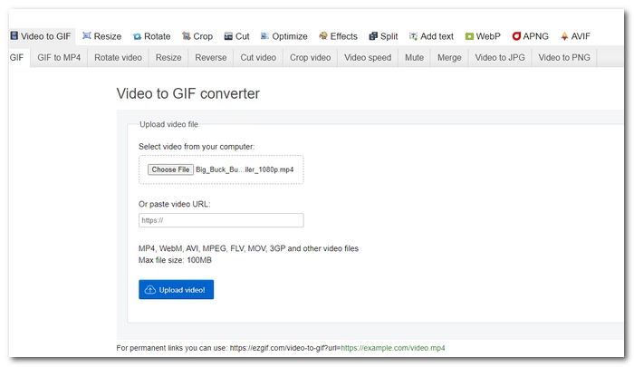Image resolution: width=634 pixels, height=367 pixels.
Task: Click the AVIF icon
Action: pyautogui.click(x=564, y=36)
